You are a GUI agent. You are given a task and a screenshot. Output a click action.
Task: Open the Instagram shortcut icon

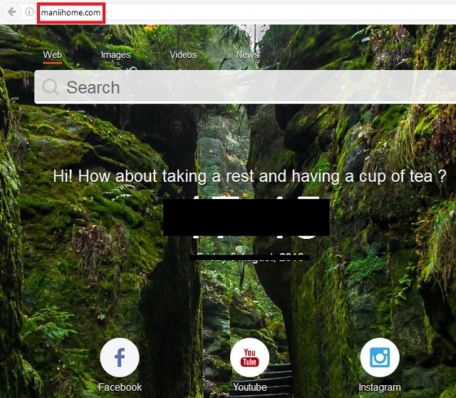380,357
